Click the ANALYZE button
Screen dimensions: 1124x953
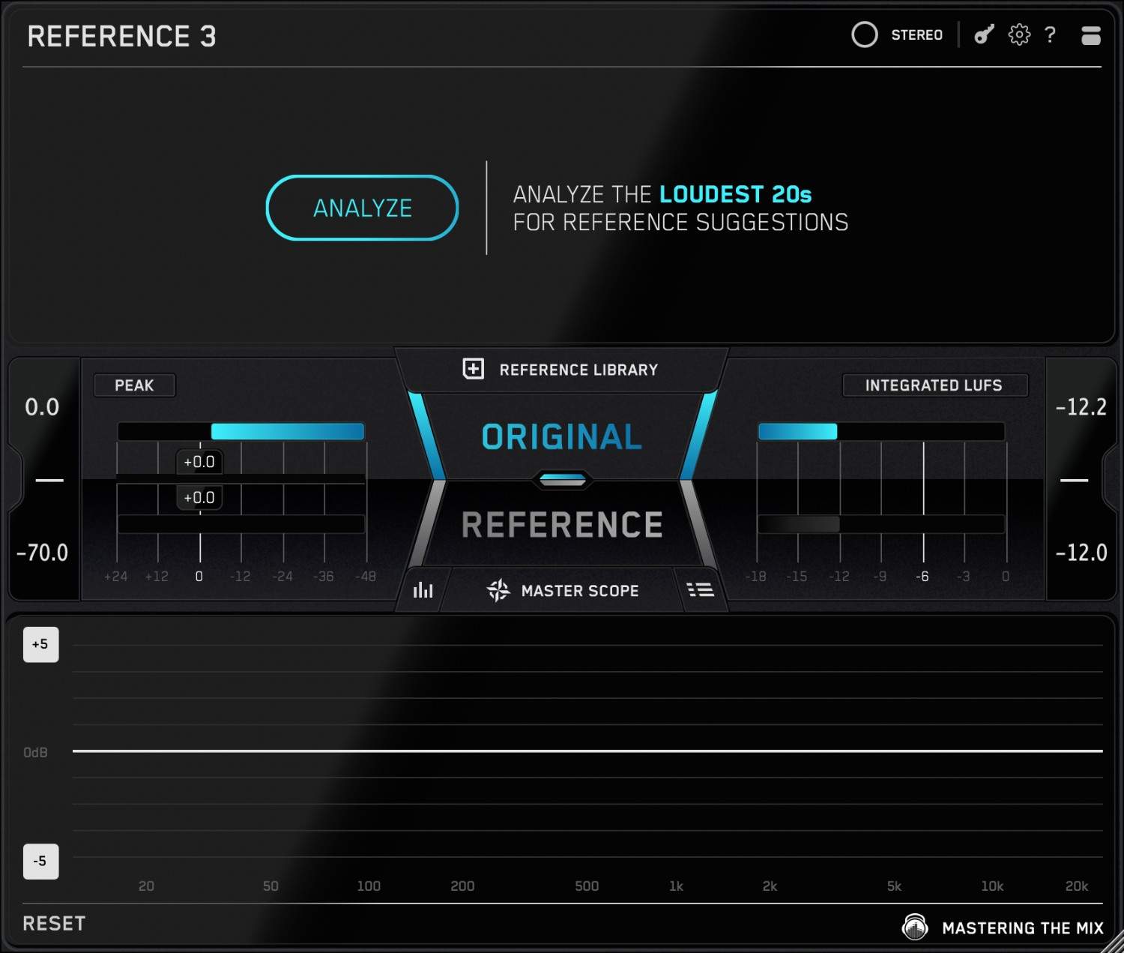pyautogui.click(x=362, y=208)
